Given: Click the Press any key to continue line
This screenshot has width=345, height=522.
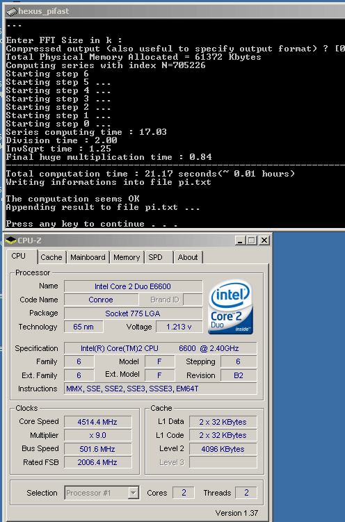Looking at the screenshot, I should click(92, 224).
